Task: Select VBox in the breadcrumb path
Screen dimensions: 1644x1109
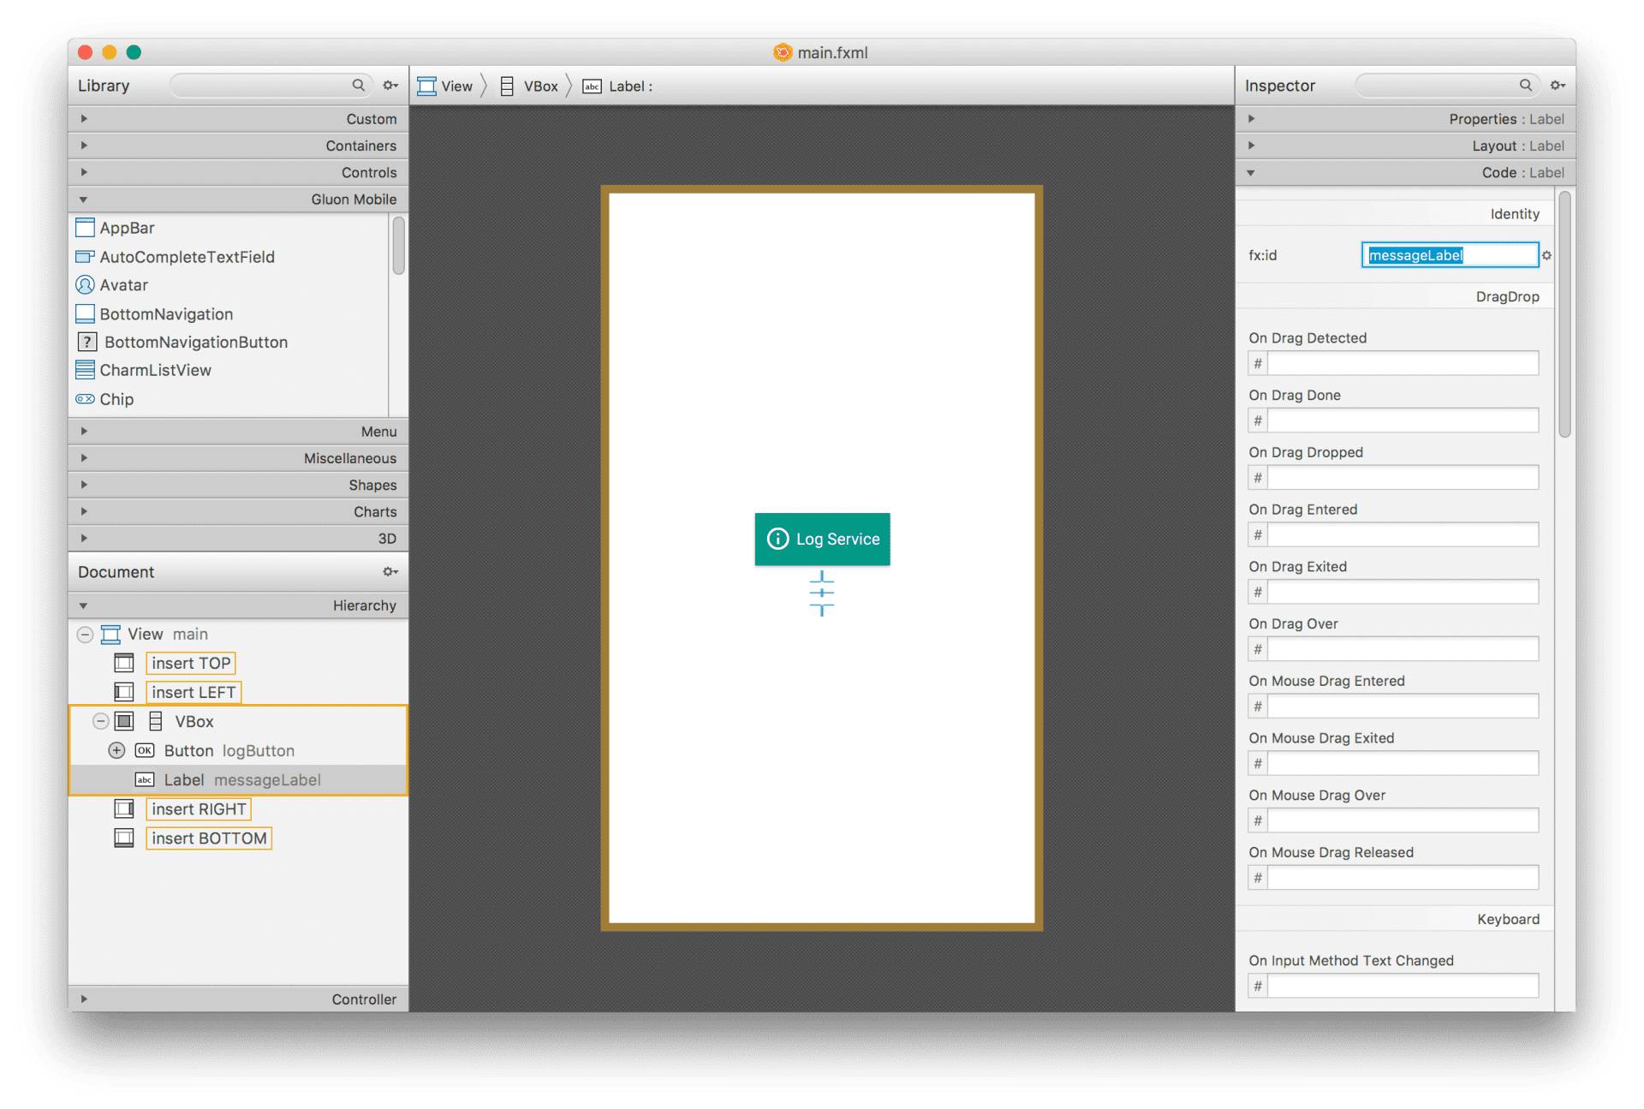Action: [541, 86]
